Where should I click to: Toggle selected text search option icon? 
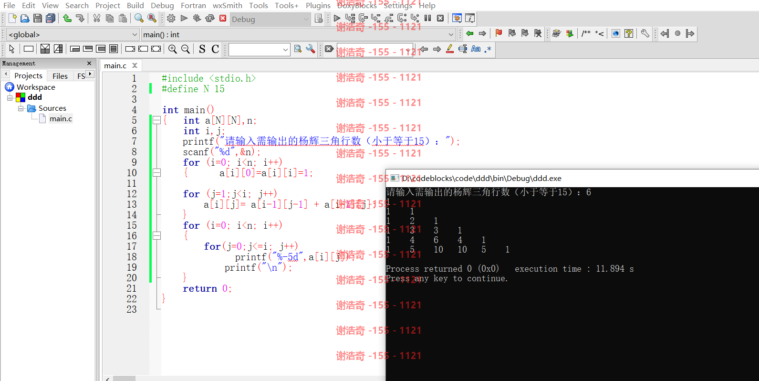(463, 49)
